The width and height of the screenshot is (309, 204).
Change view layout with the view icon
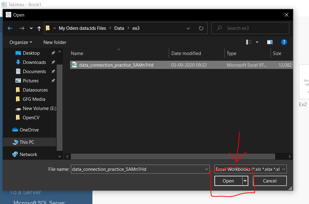[249, 42]
